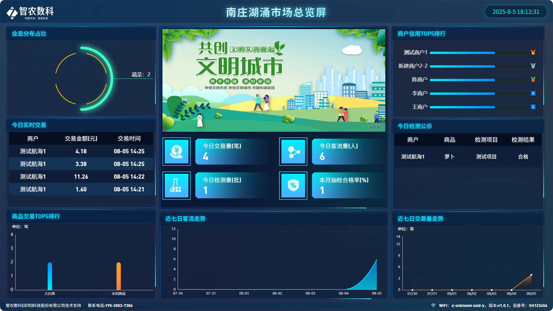
Task: Click the date-time display in the header
Action: (x=516, y=12)
